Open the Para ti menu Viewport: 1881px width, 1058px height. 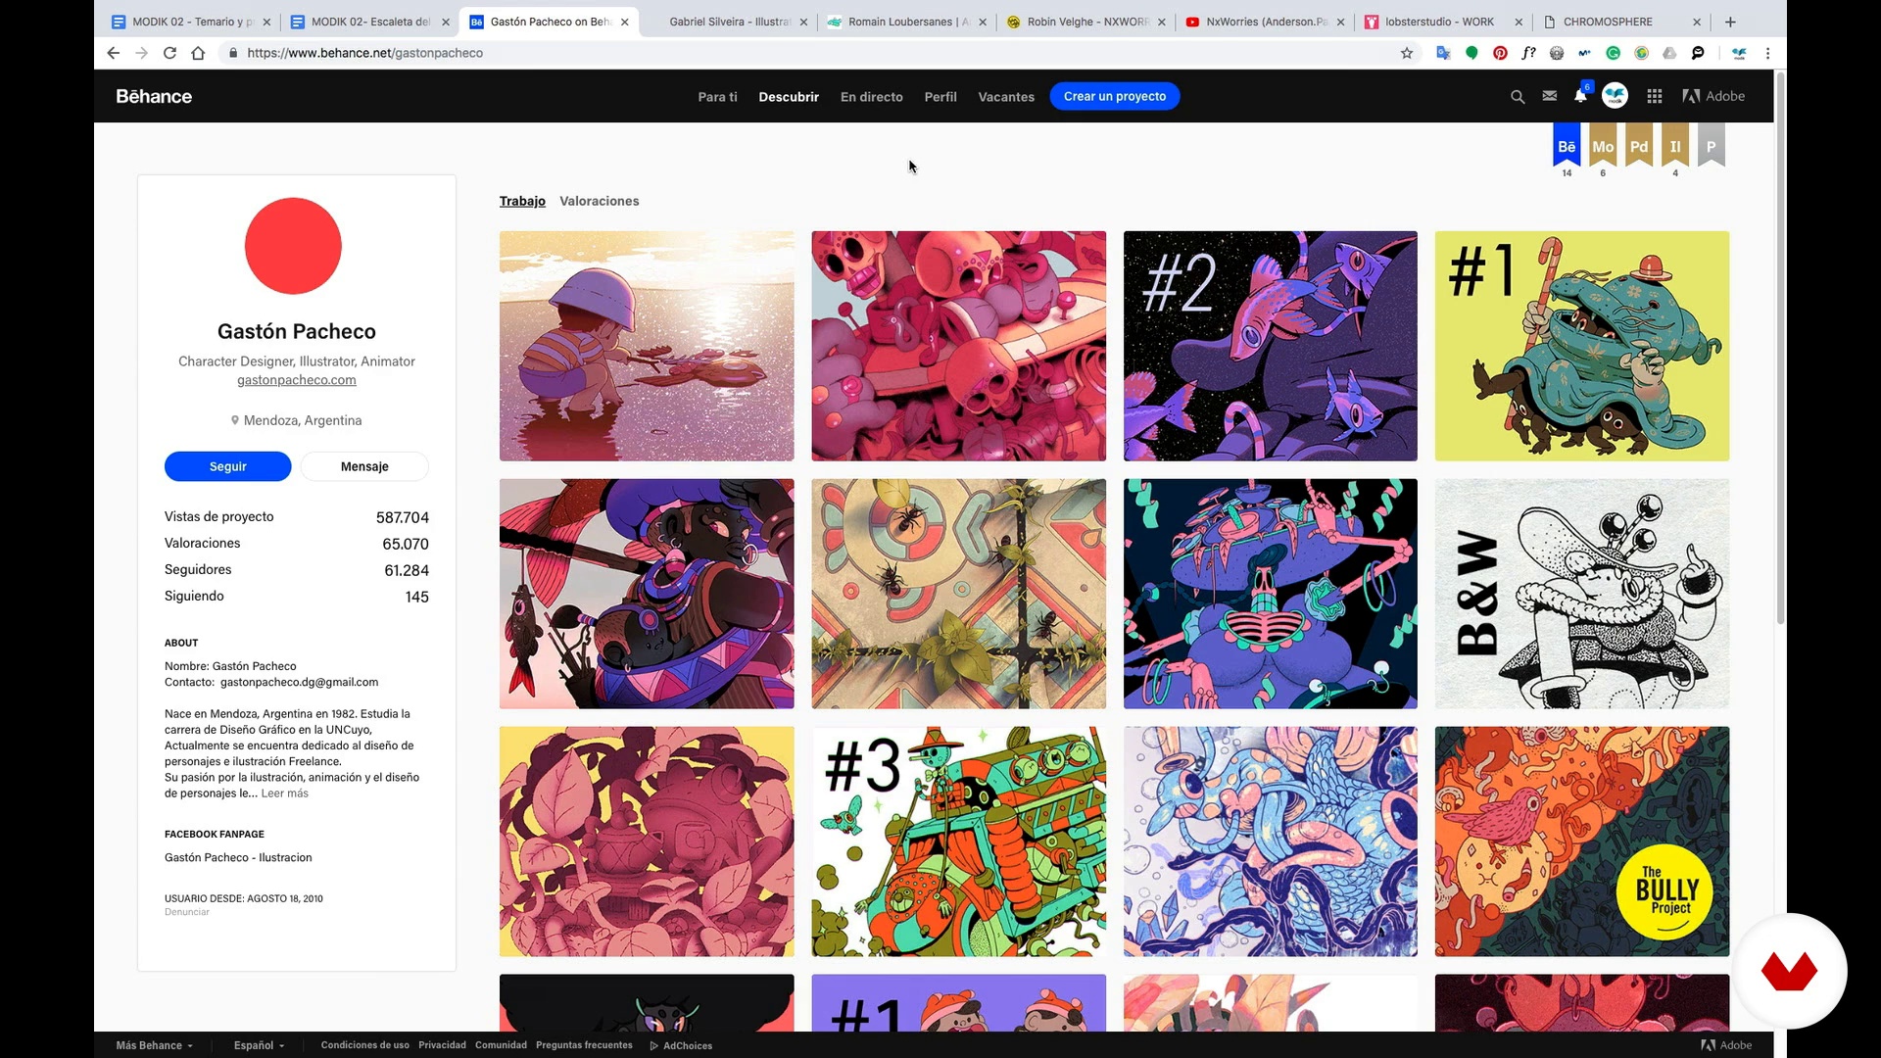717,97
